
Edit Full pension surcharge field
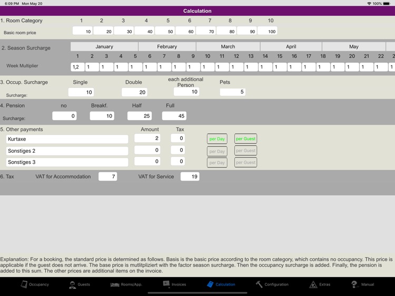coord(174,116)
